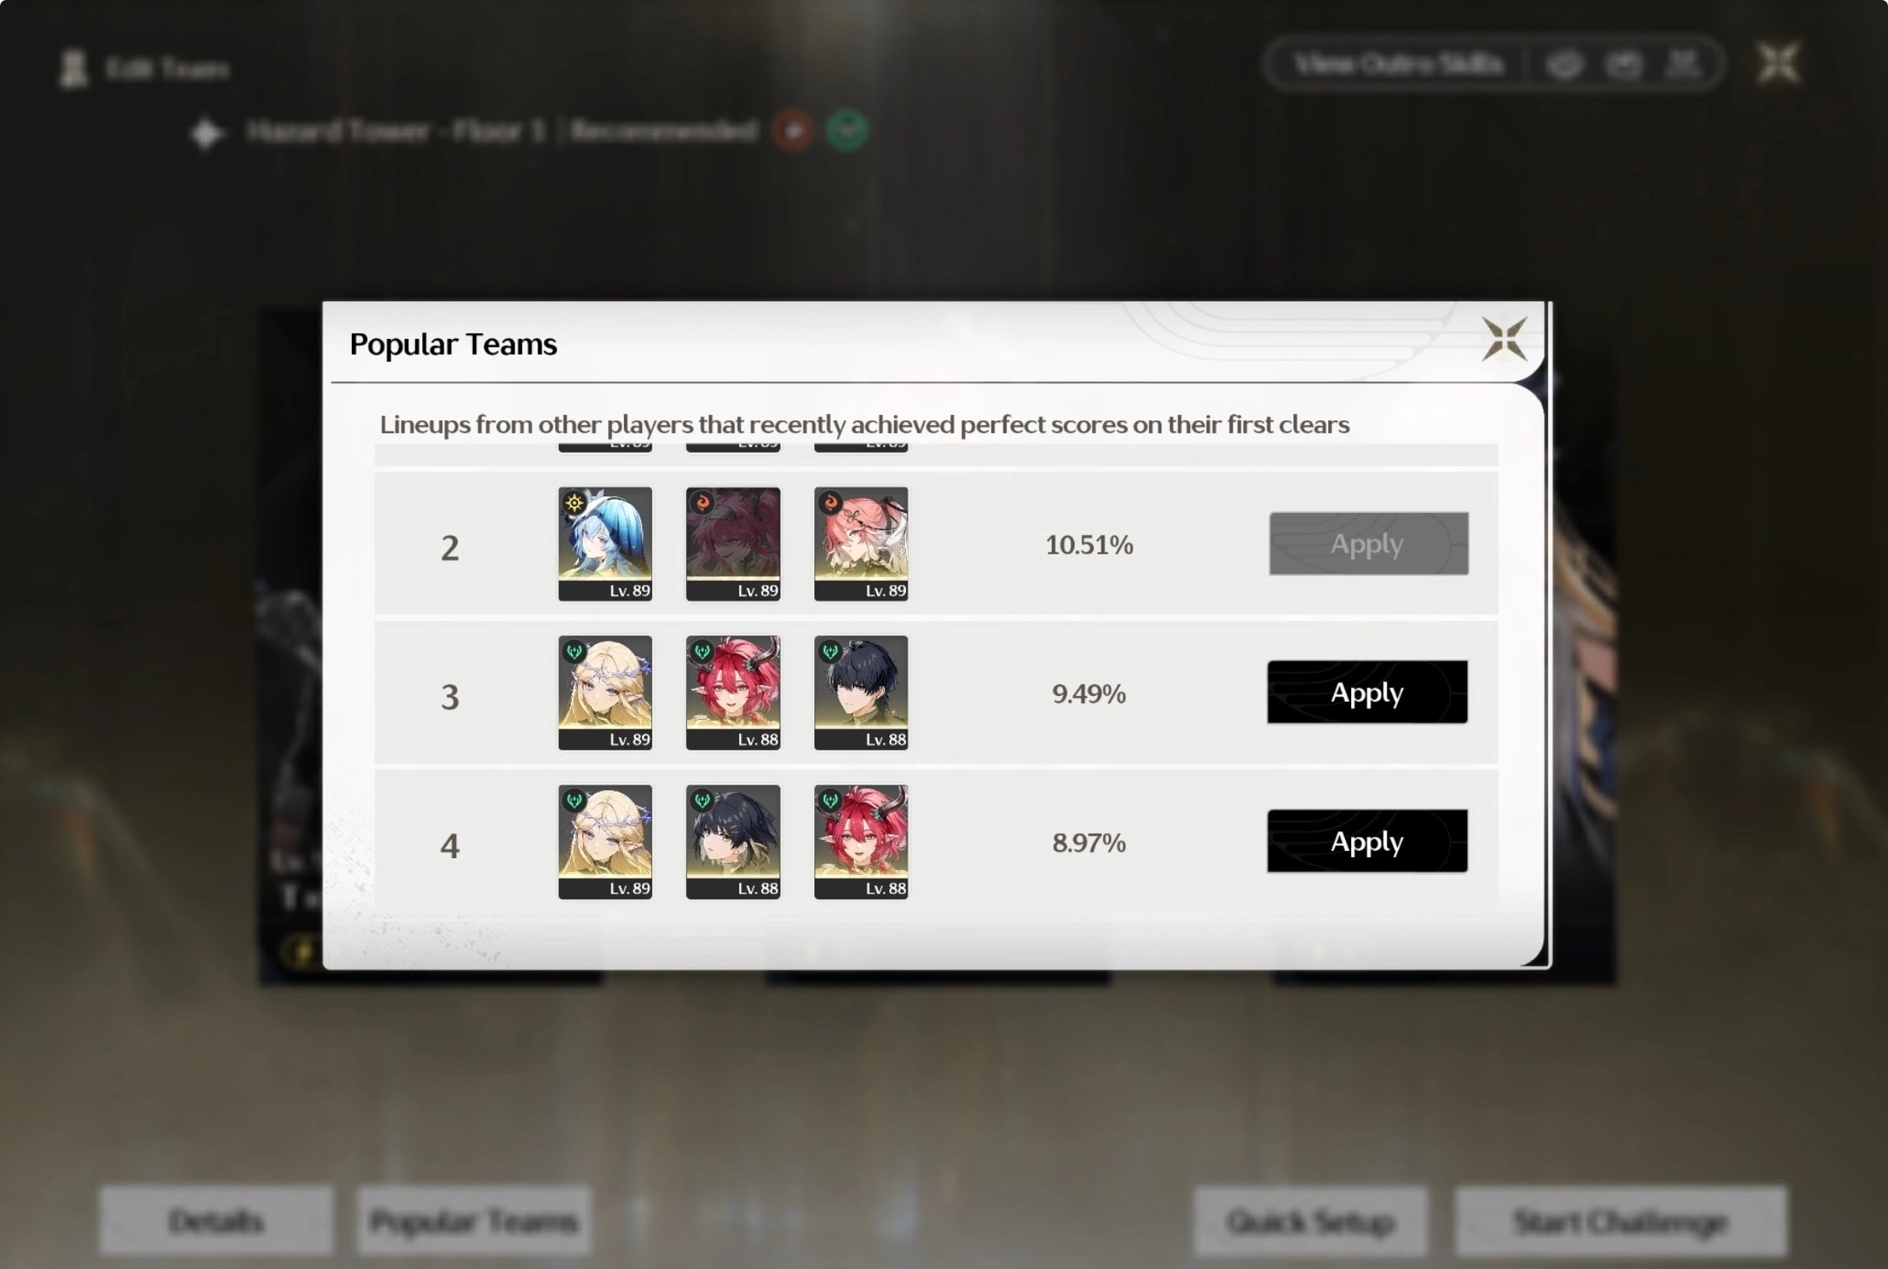Screen dimensions: 1888x1269
Task: Click the fire element icon on pink-haired character
Action: [830, 503]
